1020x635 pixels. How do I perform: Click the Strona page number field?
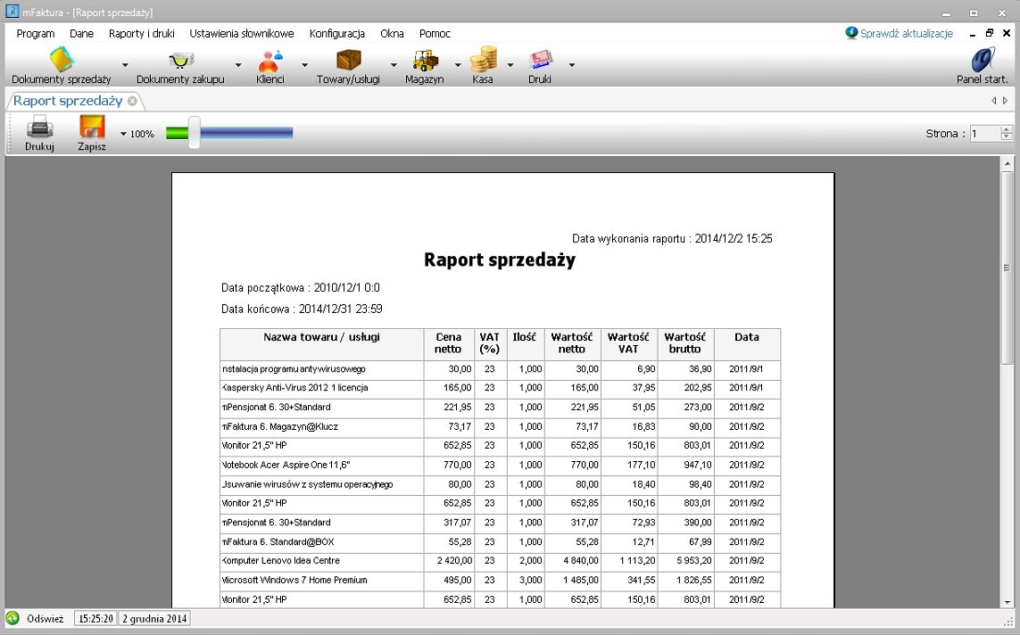(x=985, y=134)
